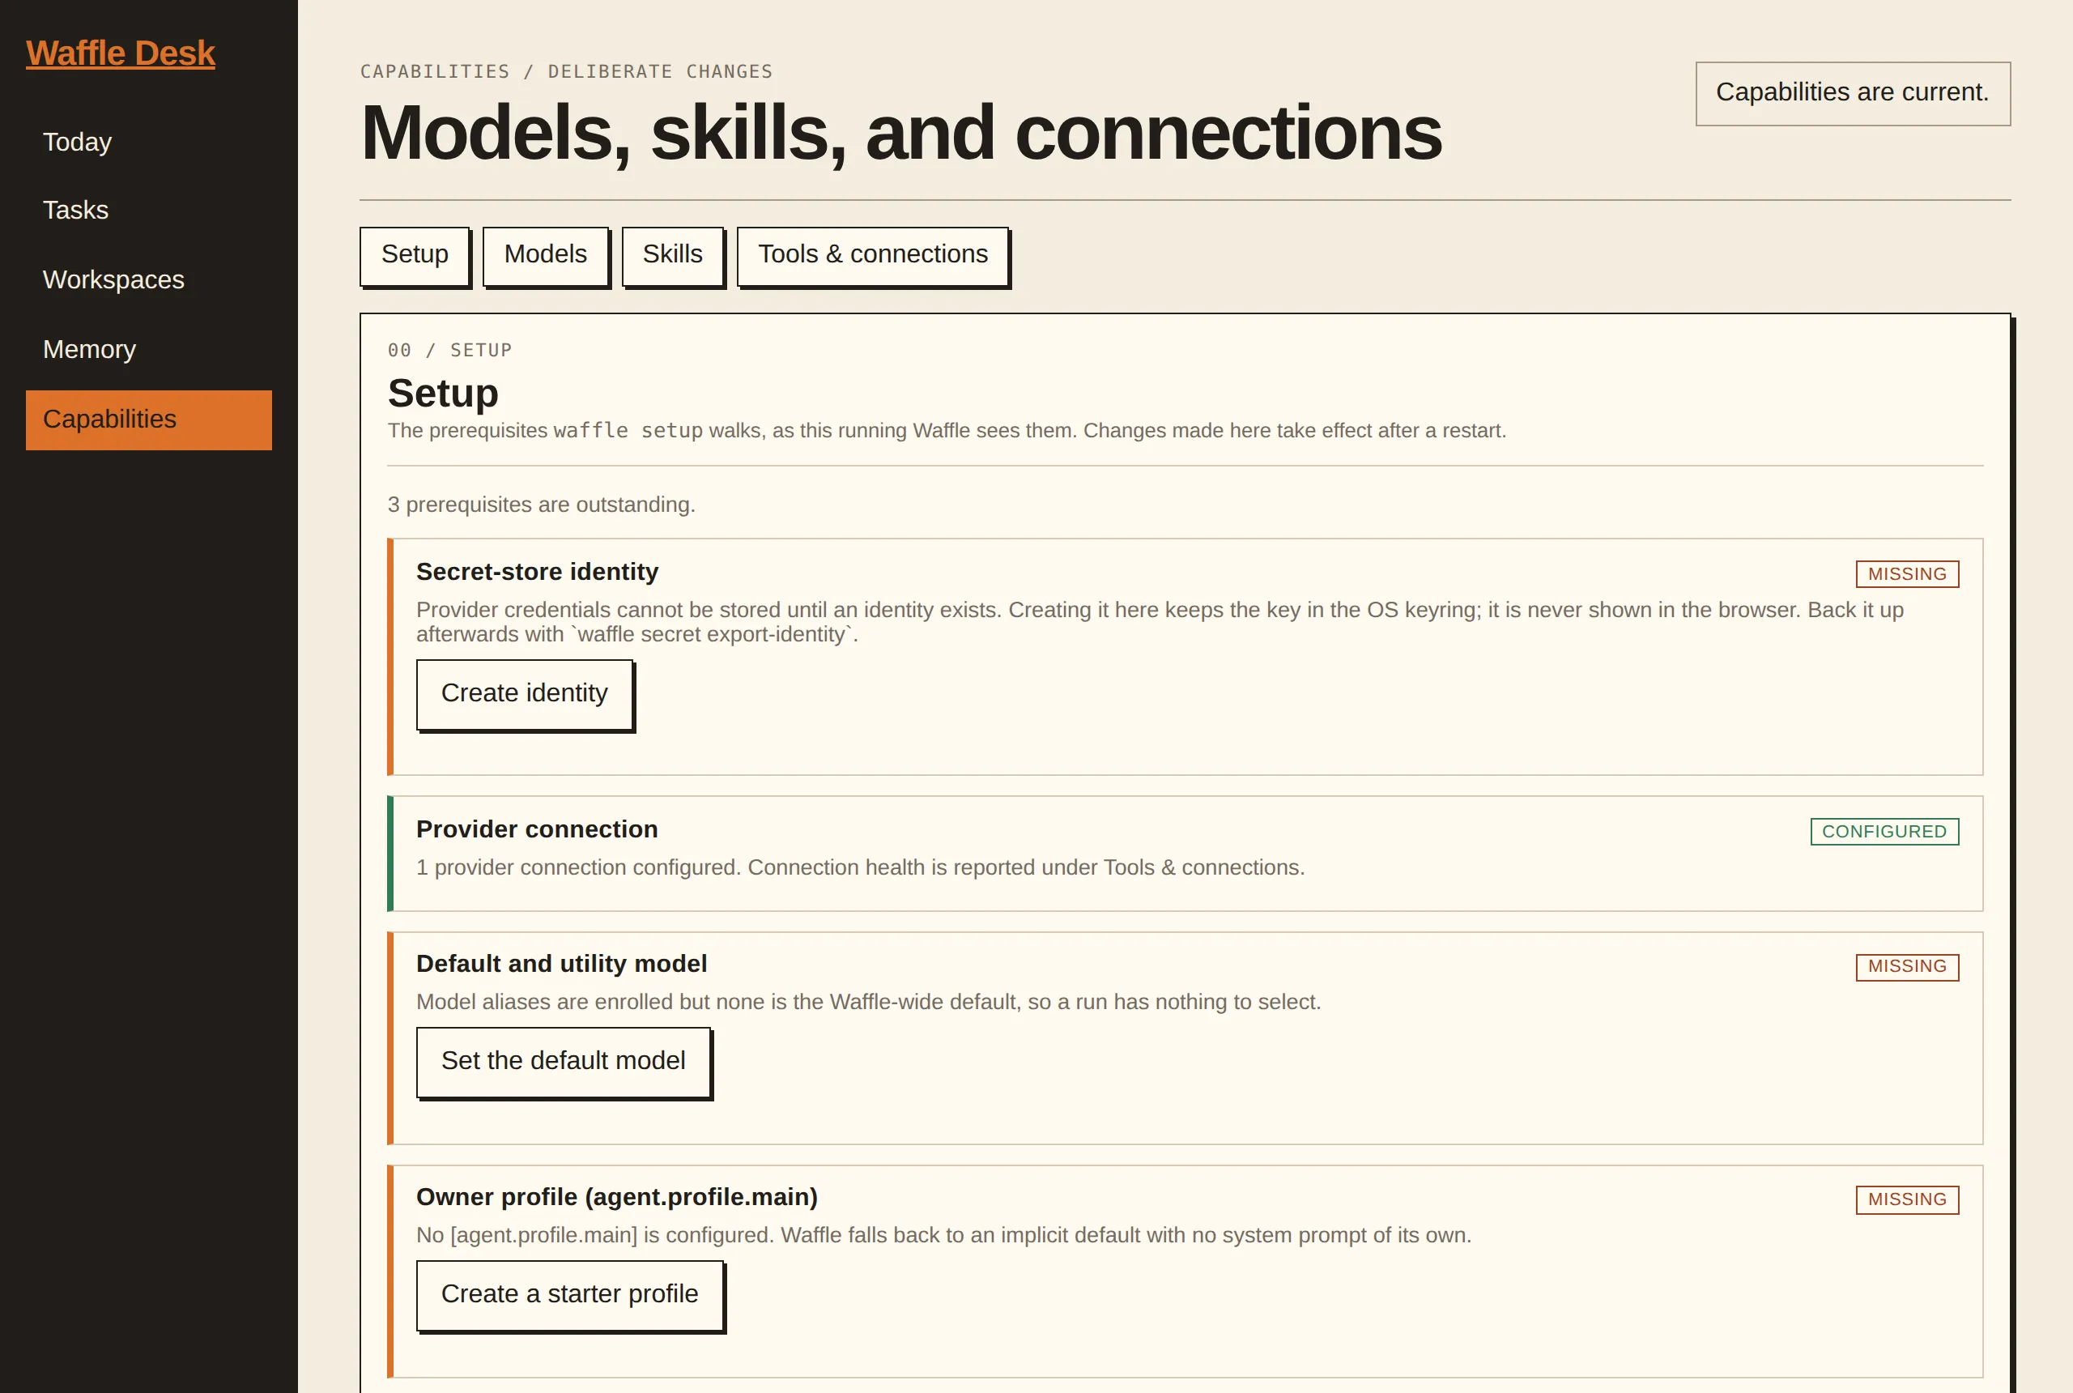Image resolution: width=2073 pixels, height=1393 pixels.
Task: Click the CONFIGURED badge on Provider connection
Action: [1884, 832]
